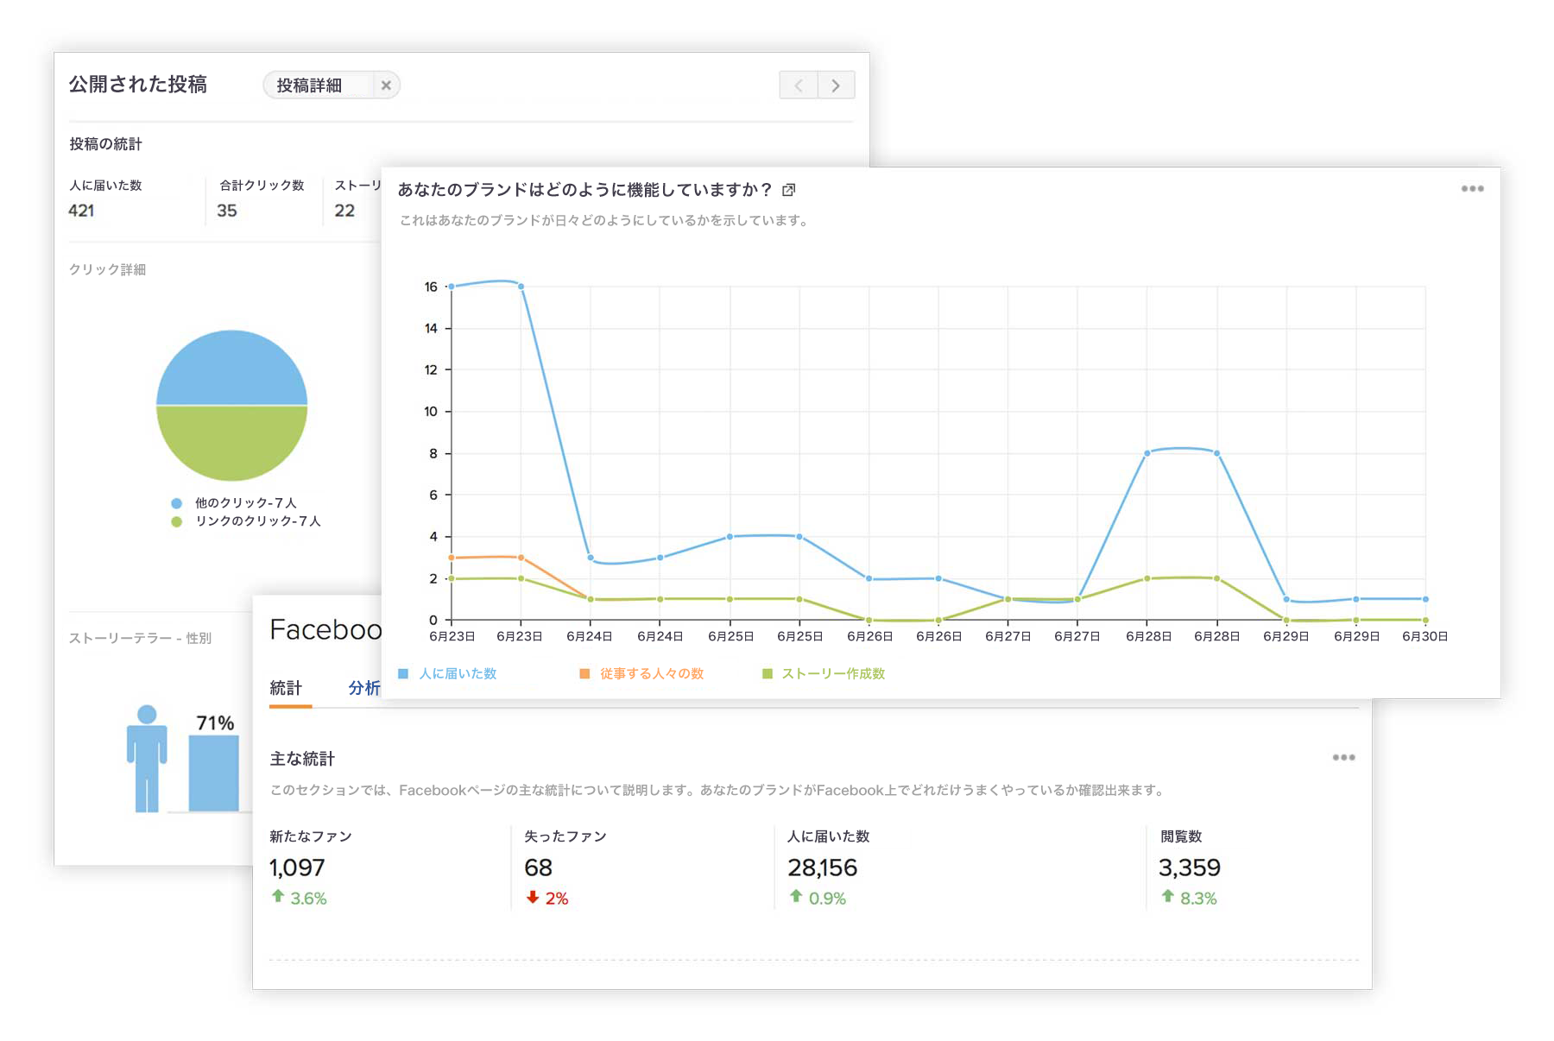The height and width of the screenshot is (1041, 1554).
Task: Click the blue 71% gender bar
Action: coord(213,773)
